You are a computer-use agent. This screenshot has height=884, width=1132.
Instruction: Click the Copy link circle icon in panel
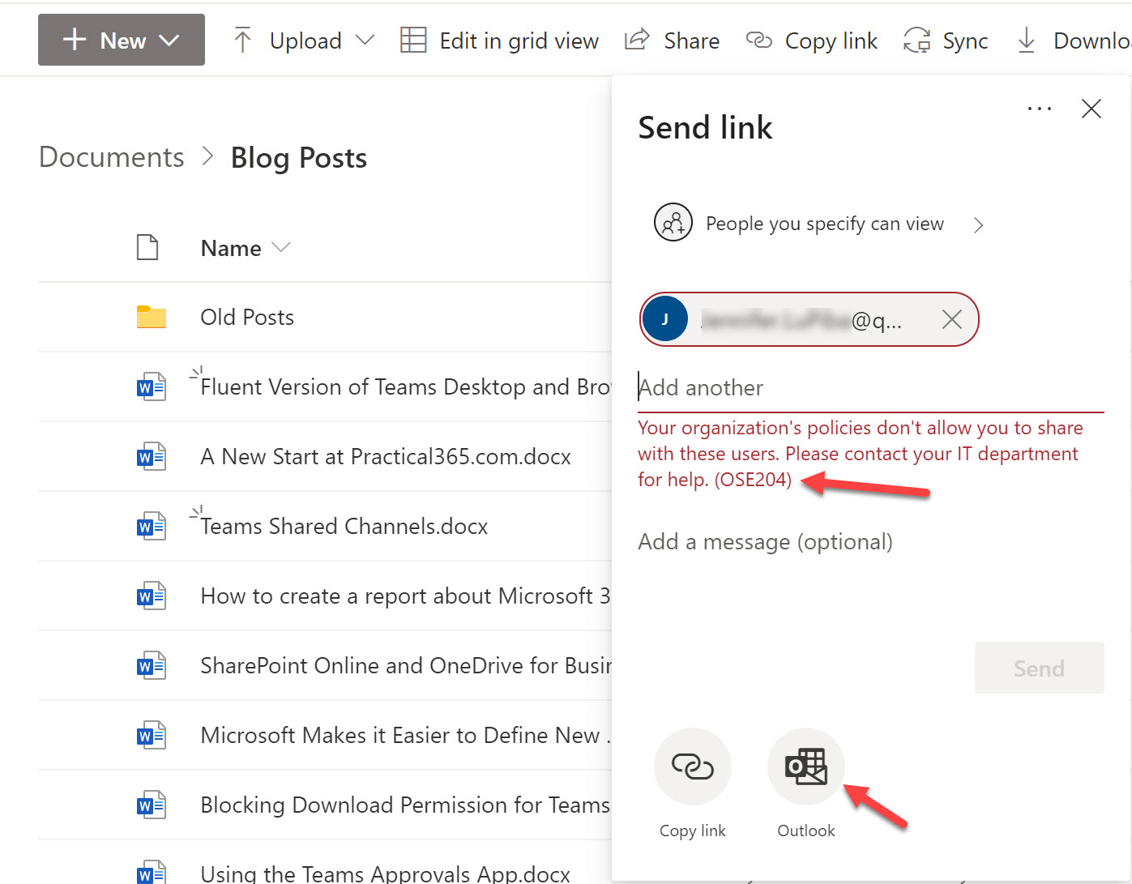point(692,767)
